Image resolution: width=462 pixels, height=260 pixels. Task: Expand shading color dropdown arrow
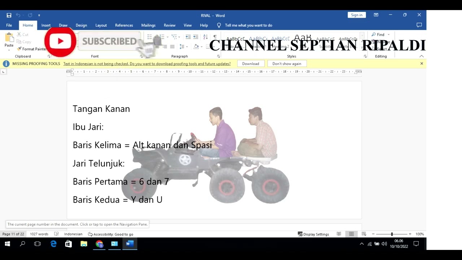coord(201,47)
